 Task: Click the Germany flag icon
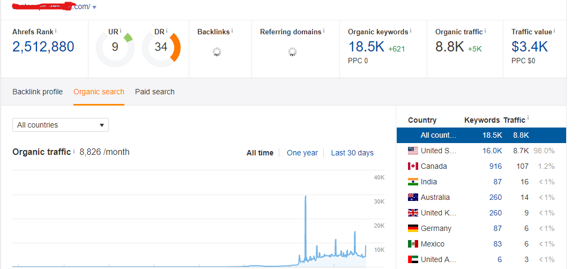(x=413, y=228)
